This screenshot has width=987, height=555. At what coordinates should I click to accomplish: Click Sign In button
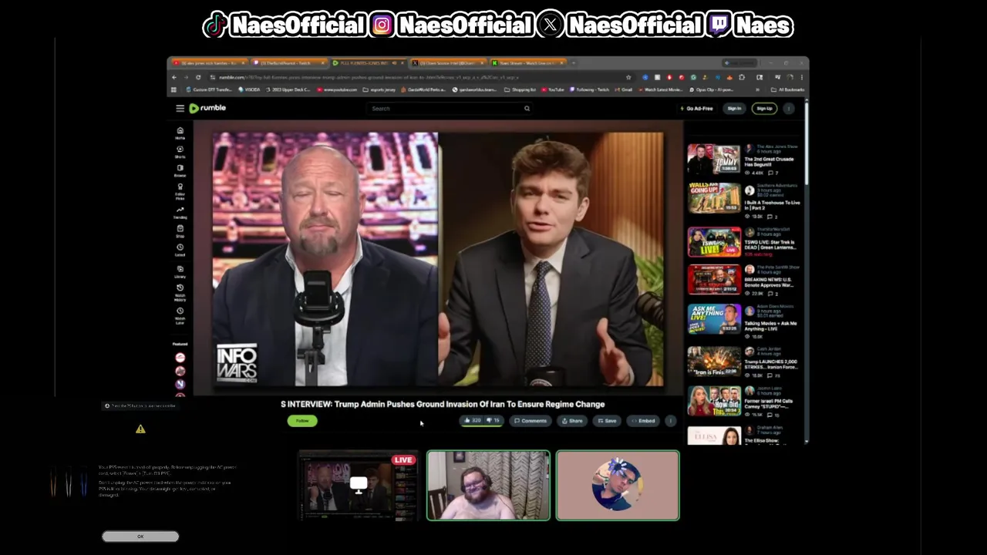[734, 109]
